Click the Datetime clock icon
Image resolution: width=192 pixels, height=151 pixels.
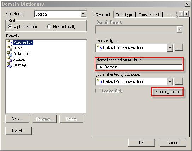click(10, 54)
